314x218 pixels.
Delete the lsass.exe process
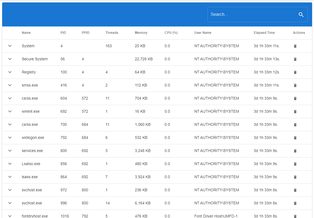pos(295,177)
